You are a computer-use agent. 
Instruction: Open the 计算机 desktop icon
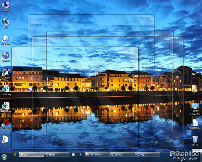pyautogui.click(x=6, y=7)
